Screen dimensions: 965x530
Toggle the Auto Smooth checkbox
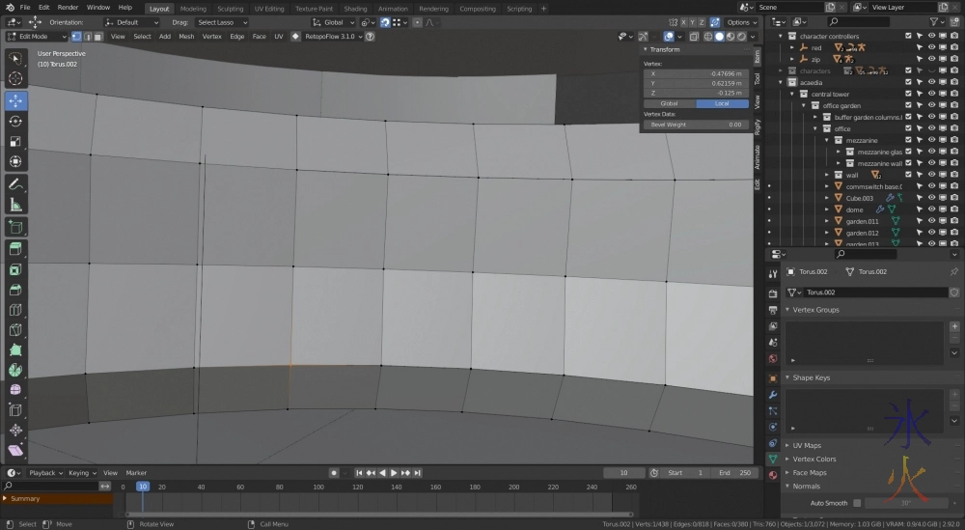[x=856, y=503]
